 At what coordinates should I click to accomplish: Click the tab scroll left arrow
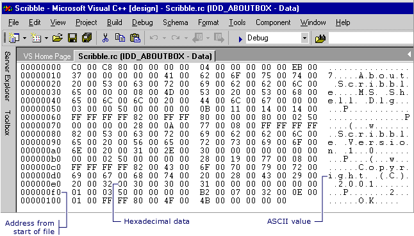tap(409, 54)
